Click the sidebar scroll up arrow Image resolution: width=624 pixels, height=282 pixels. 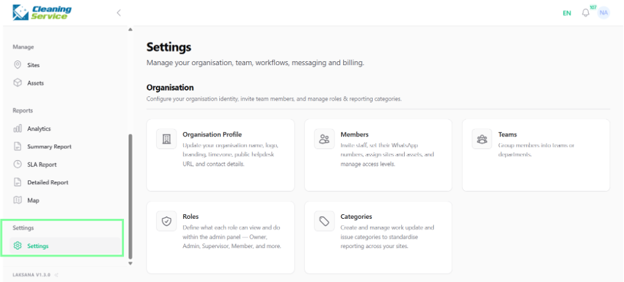(x=130, y=29)
